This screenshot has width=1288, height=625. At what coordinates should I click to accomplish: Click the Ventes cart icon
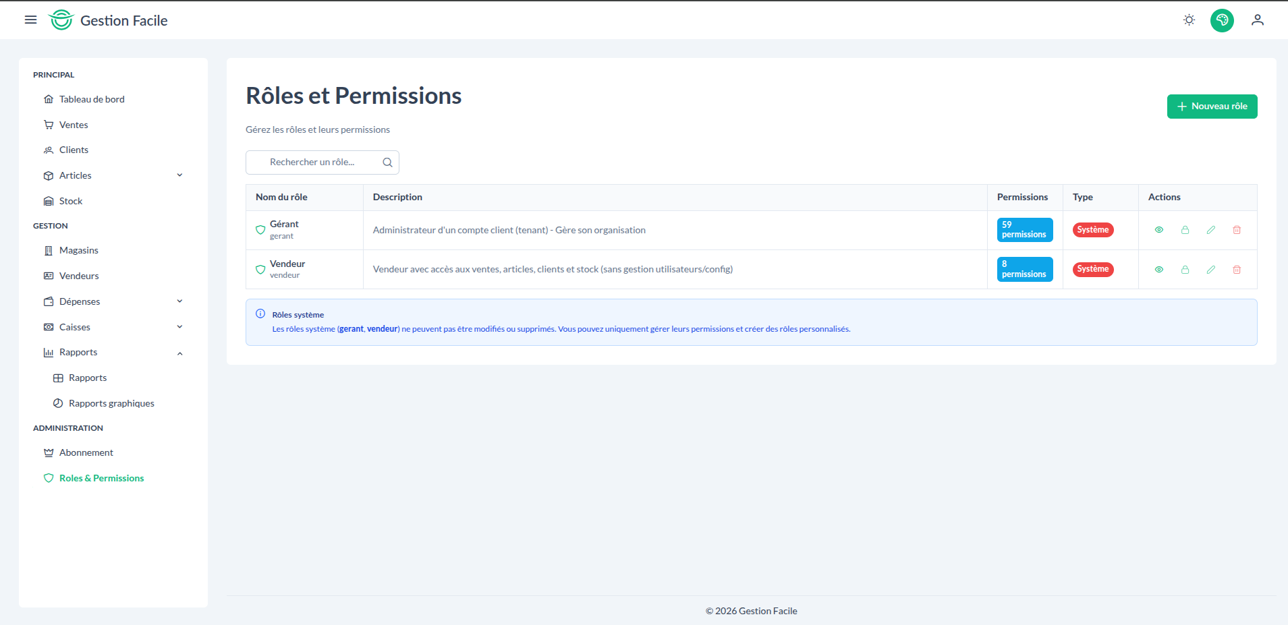coord(49,125)
